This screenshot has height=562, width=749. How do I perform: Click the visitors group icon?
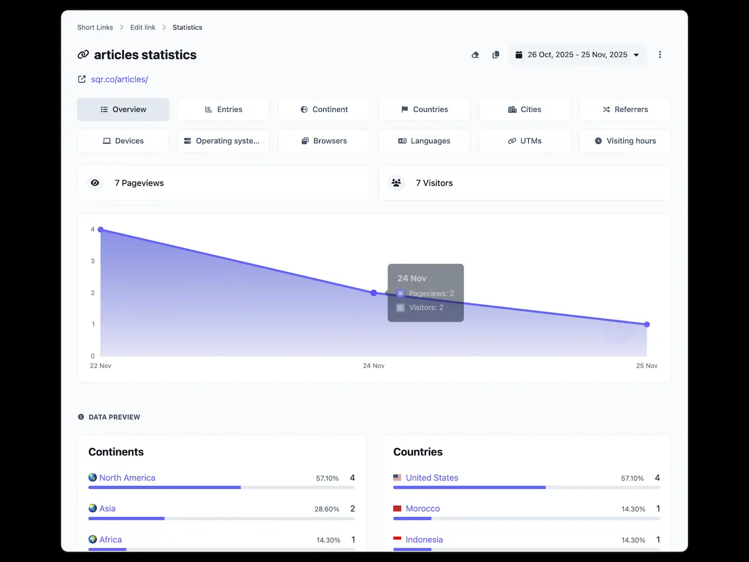(x=396, y=183)
